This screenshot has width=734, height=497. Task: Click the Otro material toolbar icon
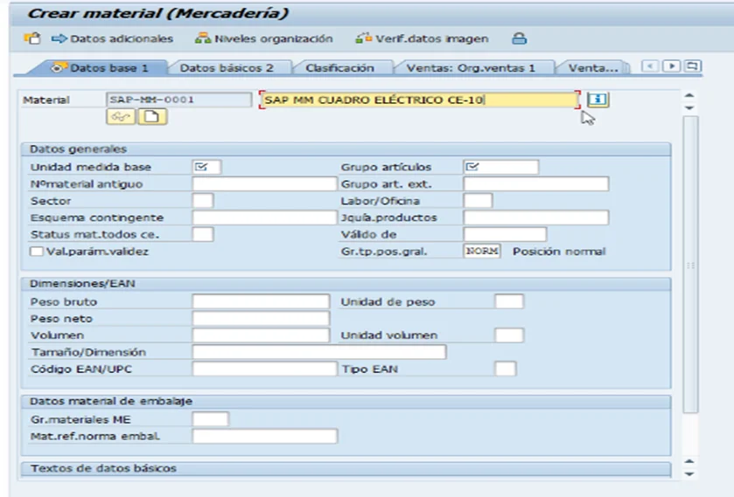coord(32,38)
